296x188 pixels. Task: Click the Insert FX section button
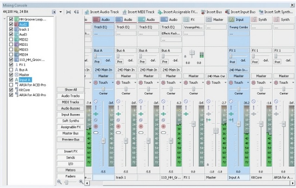click(x=70, y=151)
